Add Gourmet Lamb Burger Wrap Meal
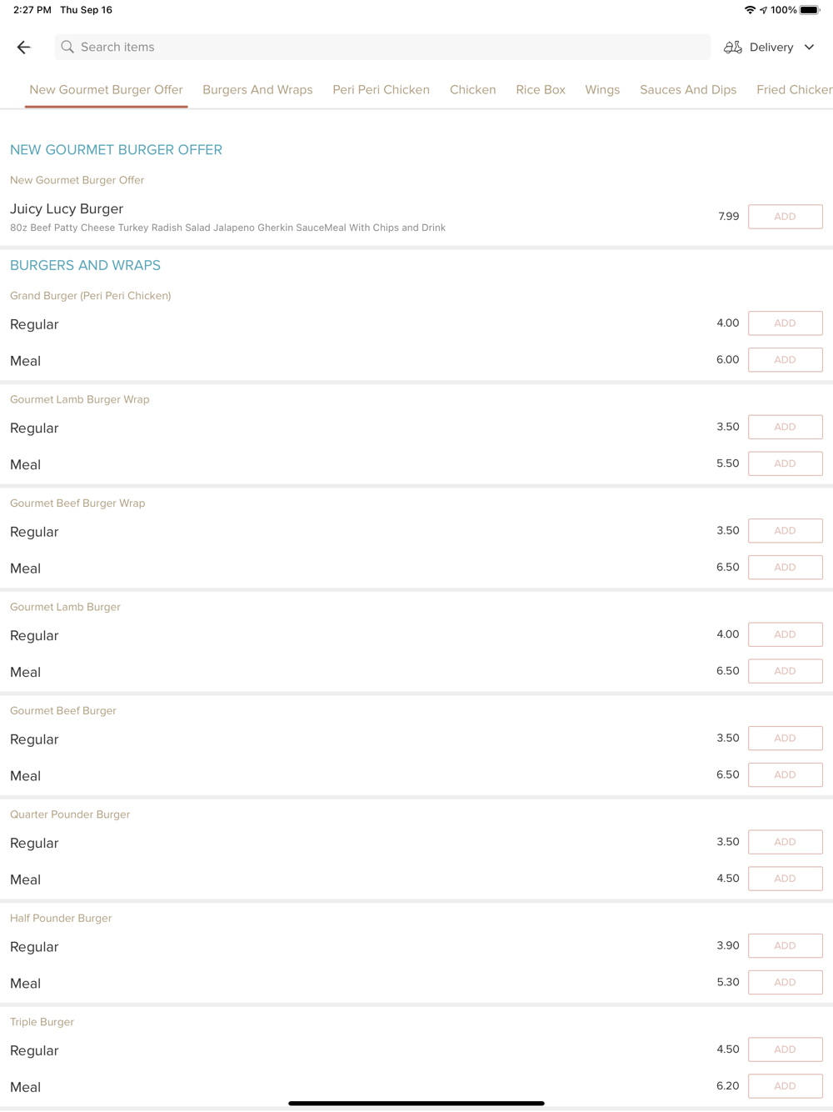833x1112 pixels. coord(786,463)
